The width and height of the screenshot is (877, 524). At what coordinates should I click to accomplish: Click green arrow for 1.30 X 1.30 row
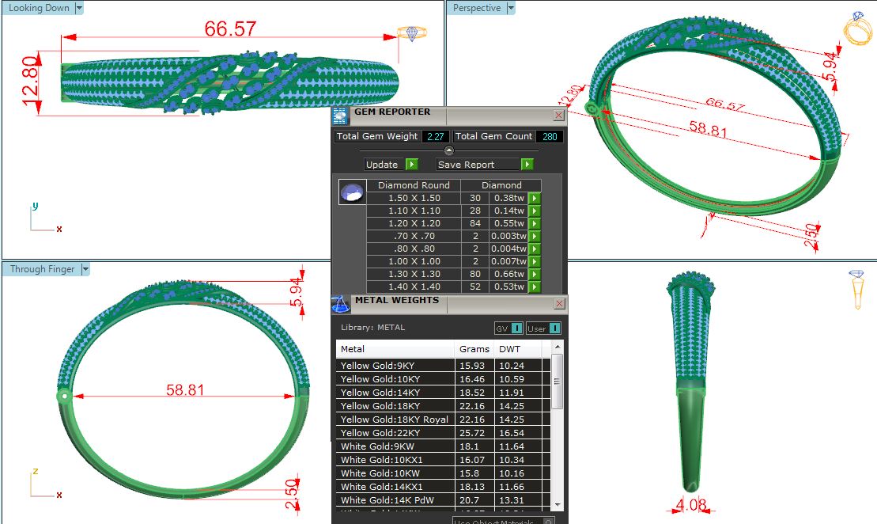coord(535,274)
